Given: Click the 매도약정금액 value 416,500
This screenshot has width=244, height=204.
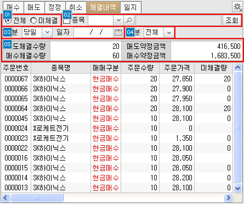Looking at the screenshot, I should 229,46.
